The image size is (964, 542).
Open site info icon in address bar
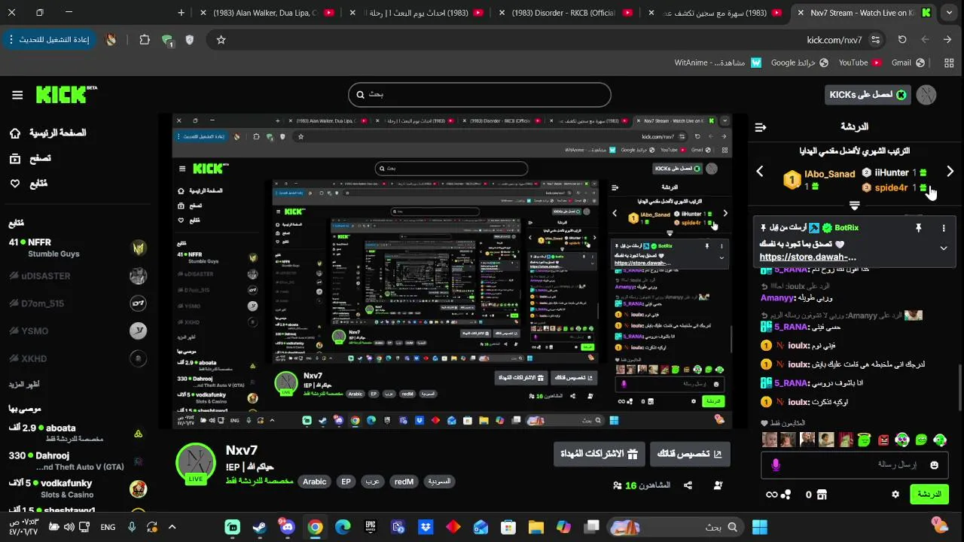coord(875,40)
